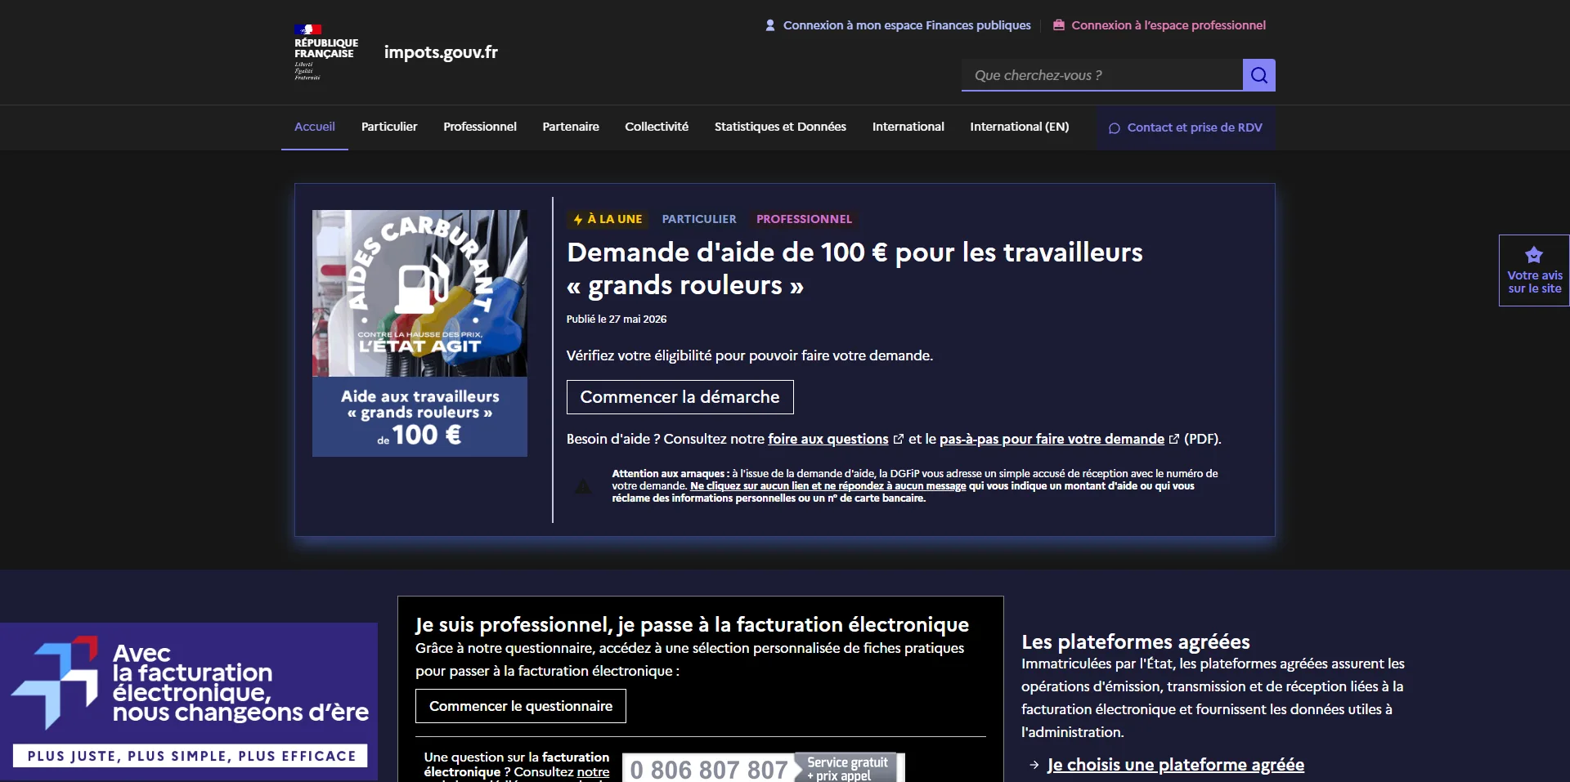This screenshot has width=1570, height=782.
Task: Click the magnifier search button
Action: (1258, 75)
